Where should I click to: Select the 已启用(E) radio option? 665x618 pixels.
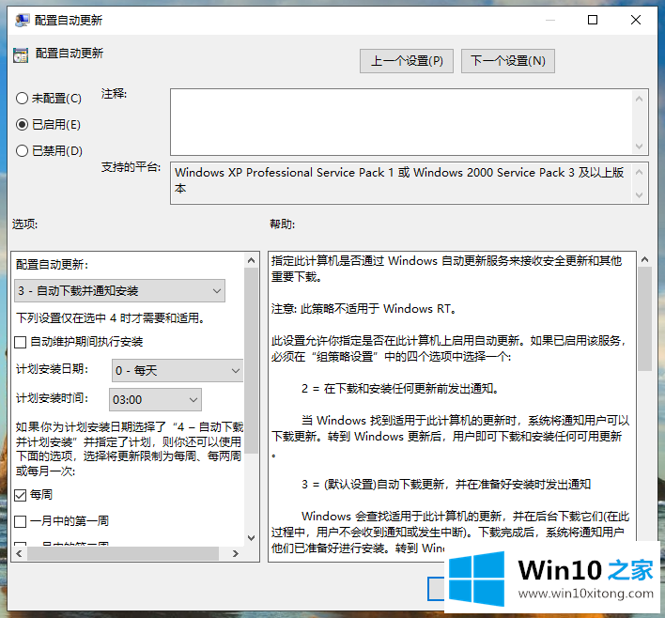48,125
